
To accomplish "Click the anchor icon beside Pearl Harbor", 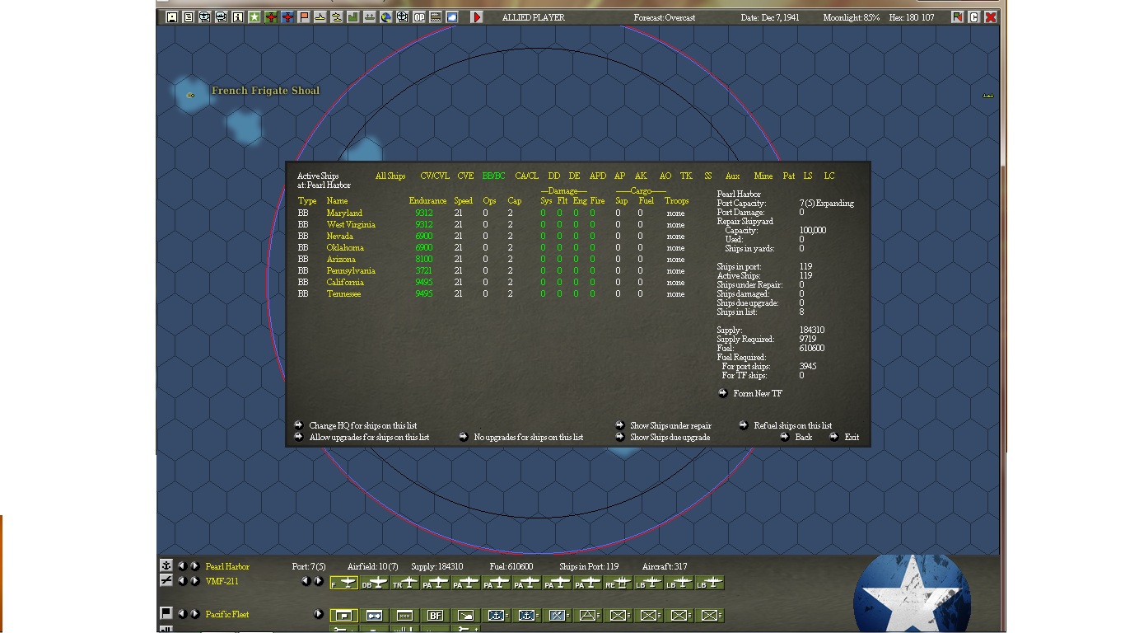I will (166, 566).
